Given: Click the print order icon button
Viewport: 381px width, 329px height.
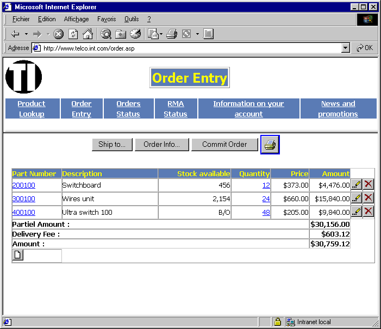Looking at the screenshot, I should pos(270,145).
